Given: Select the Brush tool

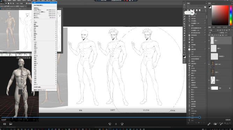Looking at the screenshot, I should tap(184, 21).
